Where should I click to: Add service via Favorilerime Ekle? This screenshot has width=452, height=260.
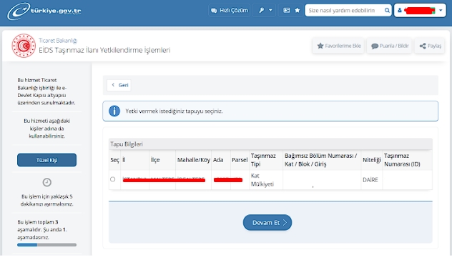(x=339, y=46)
